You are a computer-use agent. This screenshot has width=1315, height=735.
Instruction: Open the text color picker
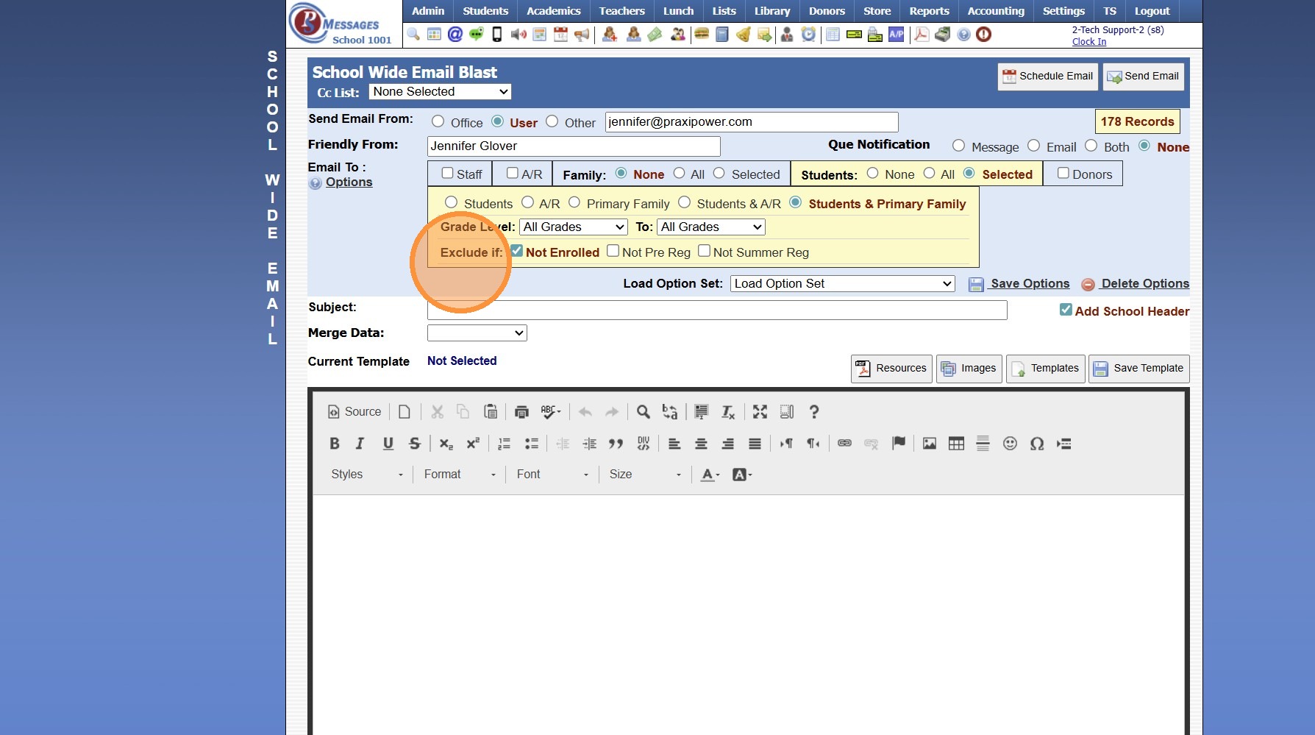tap(710, 475)
